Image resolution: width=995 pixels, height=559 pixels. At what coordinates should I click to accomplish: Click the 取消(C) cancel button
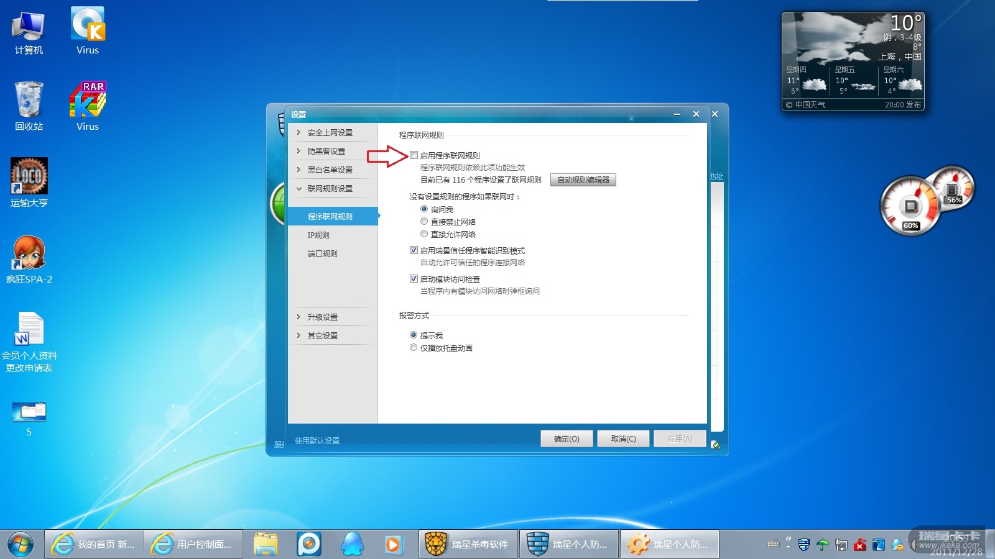[x=623, y=439]
